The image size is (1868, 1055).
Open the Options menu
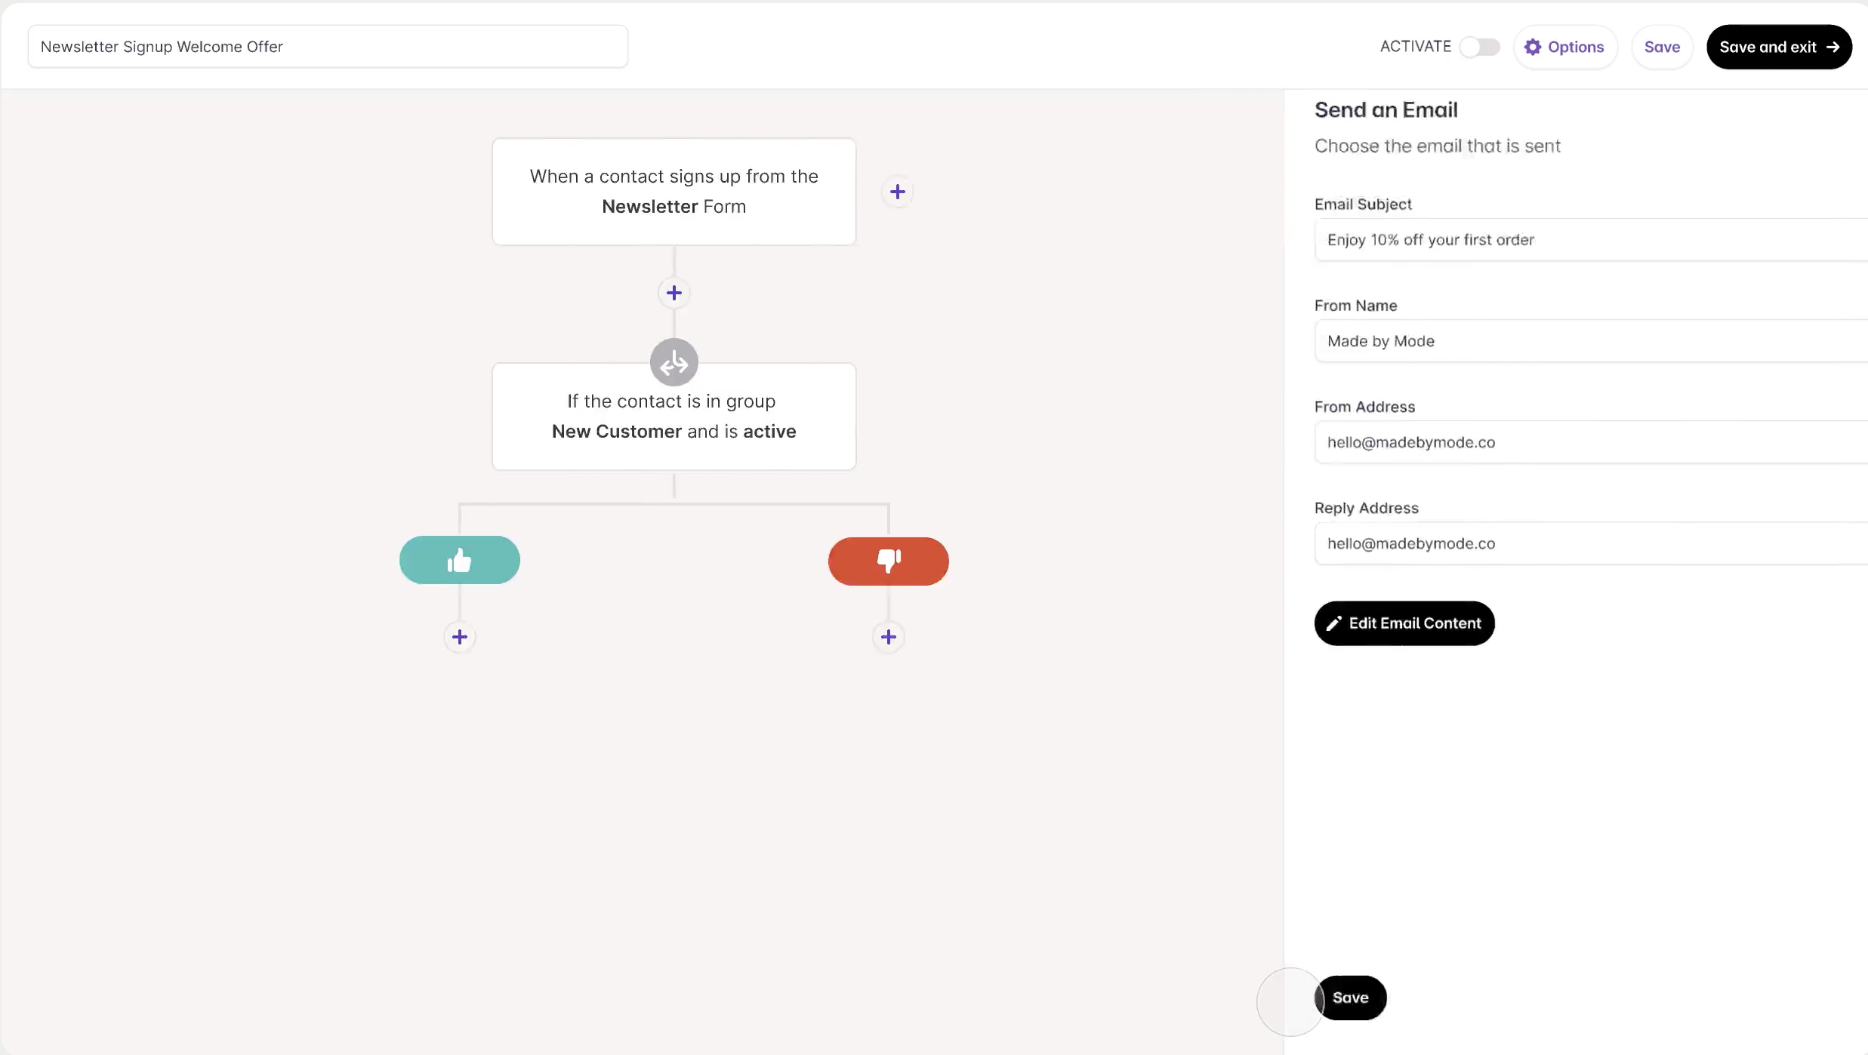[1565, 47]
